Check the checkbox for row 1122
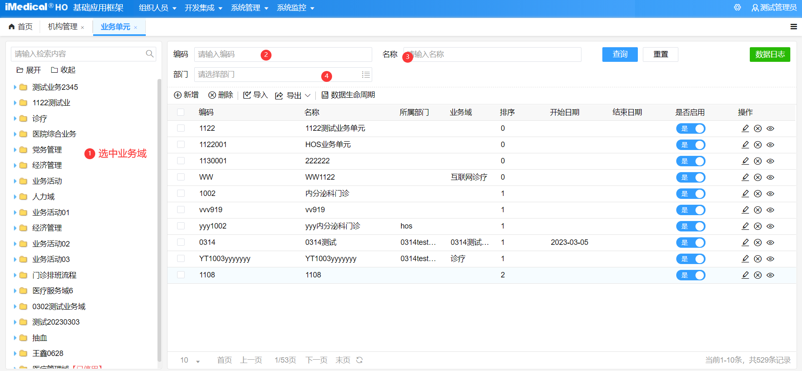This screenshot has width=802, height=371. [x=180, y=128]
